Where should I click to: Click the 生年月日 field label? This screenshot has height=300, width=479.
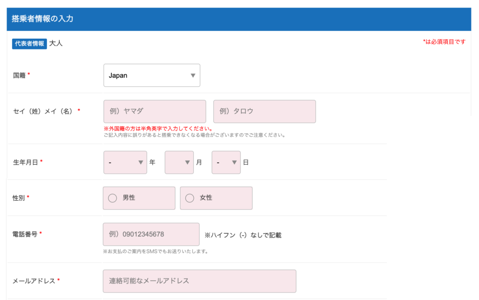[26, 162]
